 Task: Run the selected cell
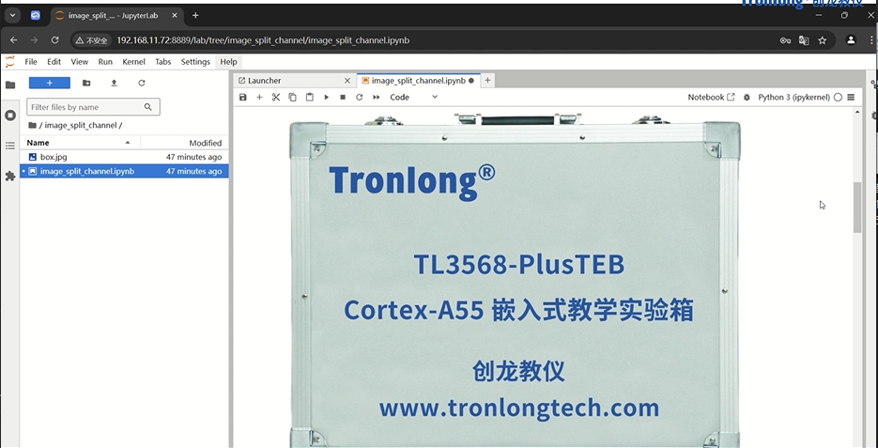click(327, 97)
